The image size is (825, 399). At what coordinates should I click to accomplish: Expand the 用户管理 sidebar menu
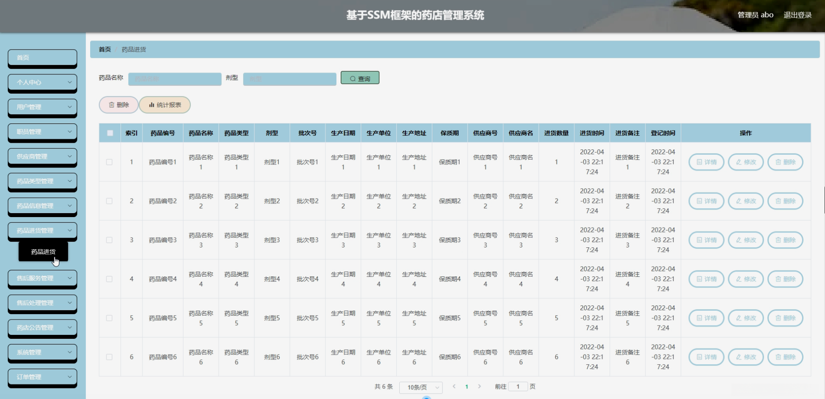tap(42, 107)
